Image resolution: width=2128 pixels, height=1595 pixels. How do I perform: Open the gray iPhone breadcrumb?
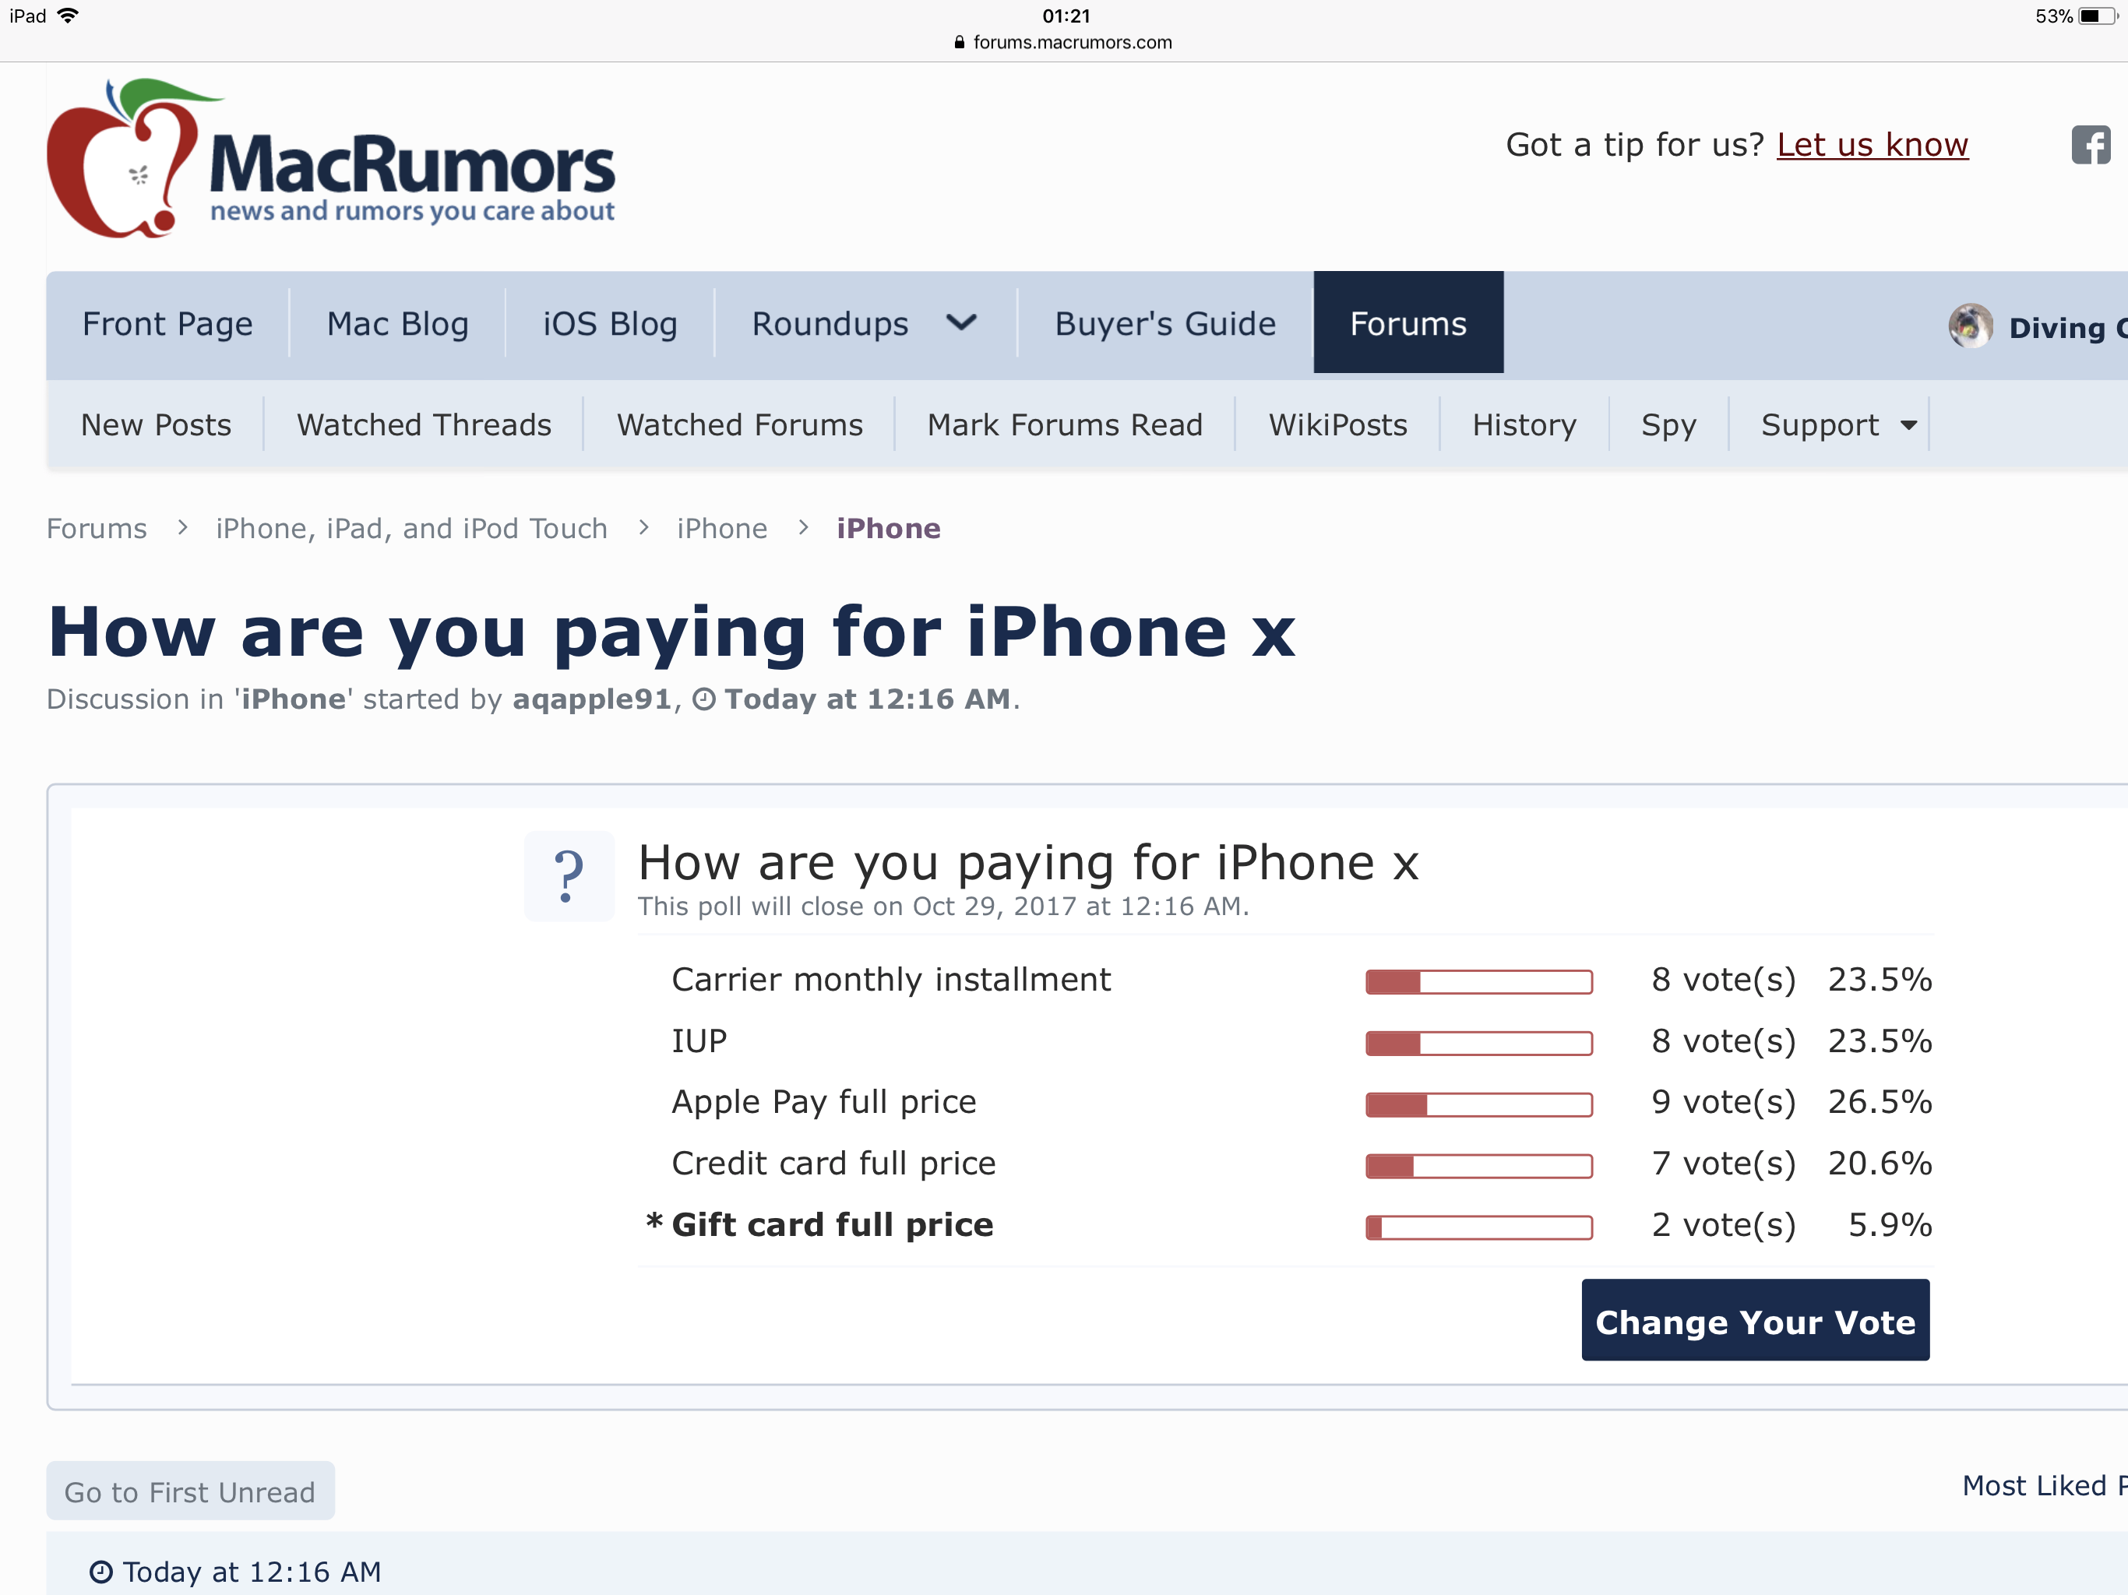[x=721, y=528]
